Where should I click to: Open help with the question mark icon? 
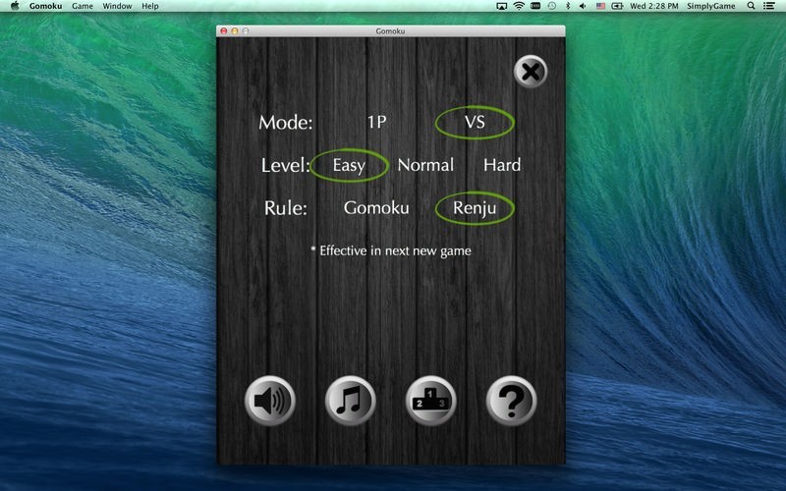511,401
